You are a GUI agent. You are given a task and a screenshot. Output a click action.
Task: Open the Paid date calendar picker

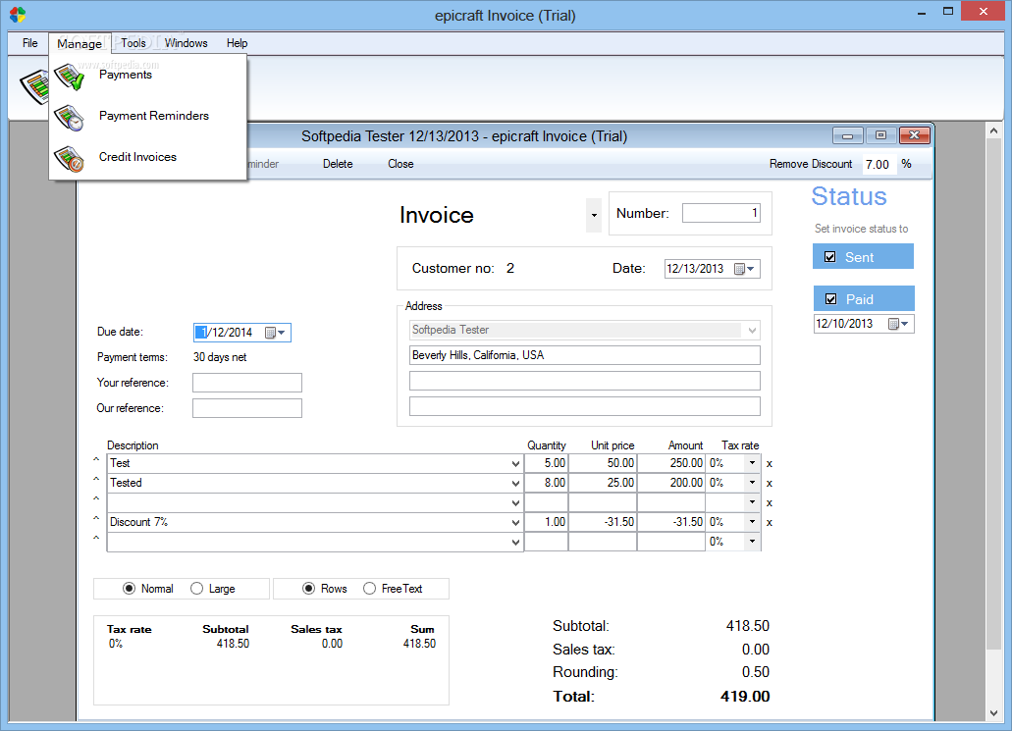pyautogui.click(x=898, y=324)
